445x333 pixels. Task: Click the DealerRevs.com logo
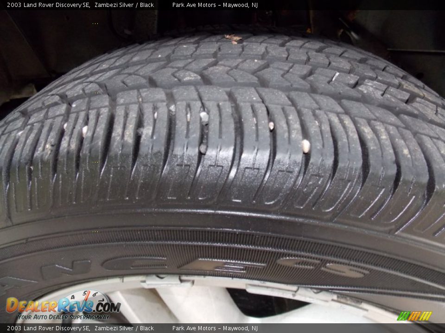pyautogui.click(x=63, y=306)
